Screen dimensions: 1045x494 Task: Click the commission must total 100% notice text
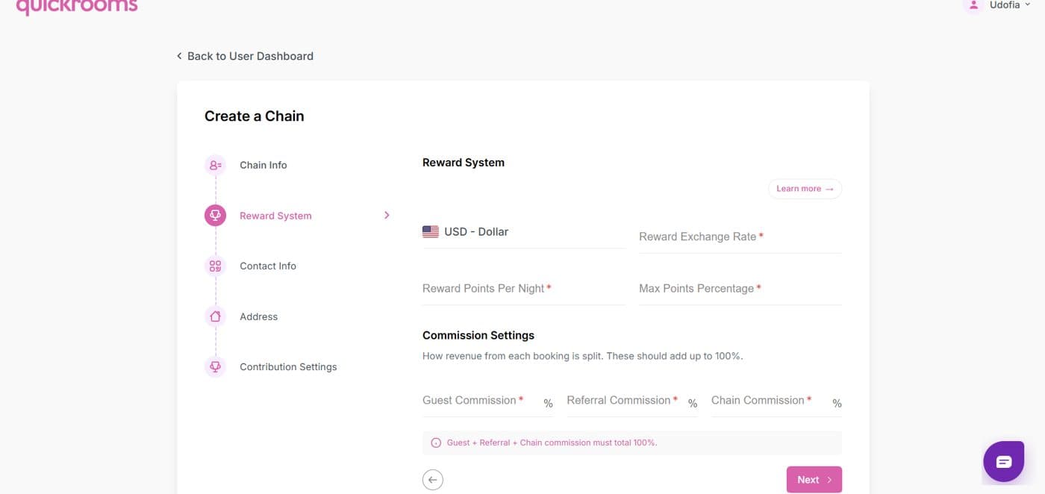[x=552, y=443]
